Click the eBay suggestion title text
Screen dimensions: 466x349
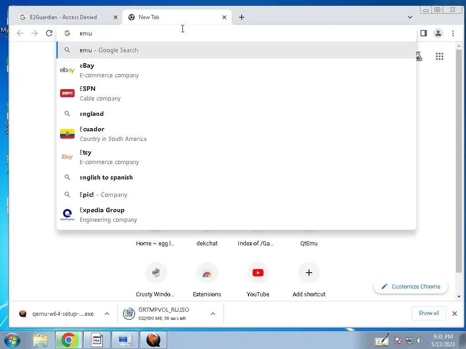(x=87, y=65)
